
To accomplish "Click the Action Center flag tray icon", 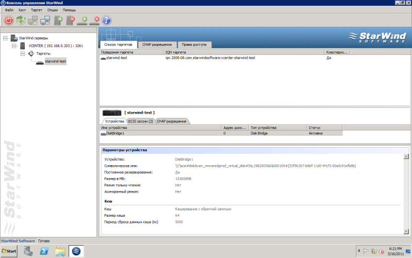I will point(366,251).
